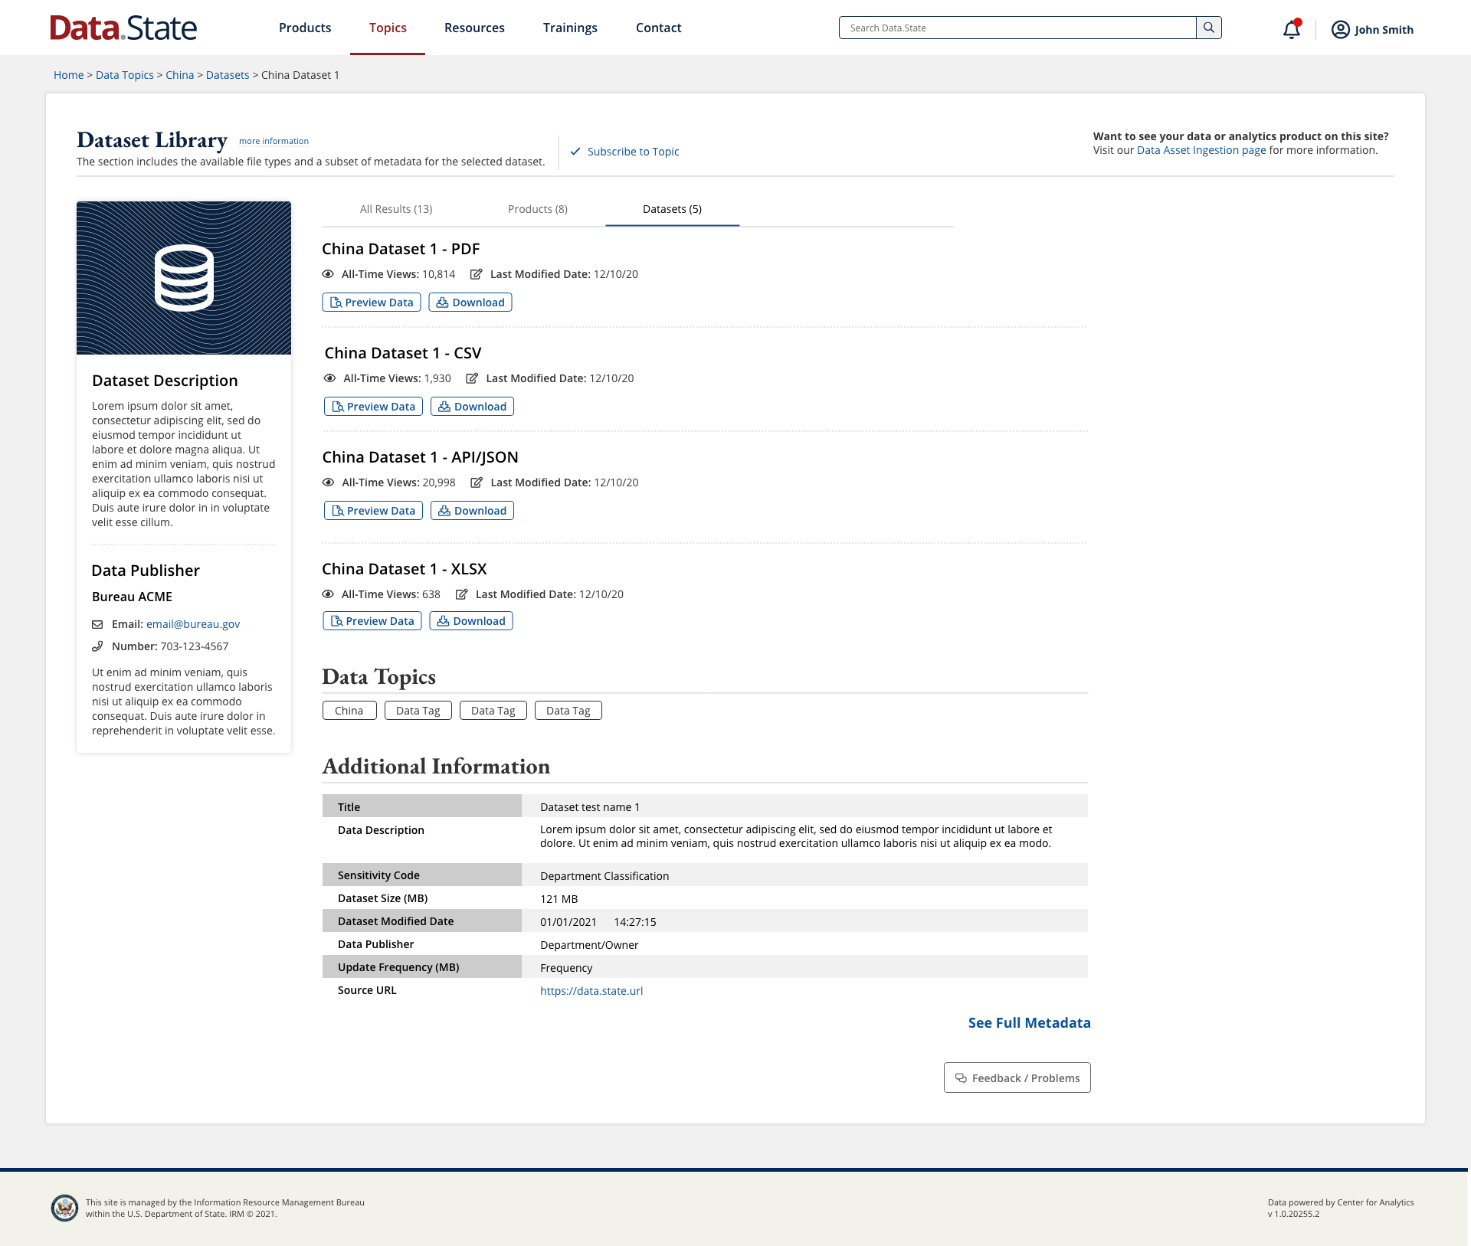1471x1246 pixels.
Task: Click the download icon for the CSV dataset
Action: coord(444,407)
